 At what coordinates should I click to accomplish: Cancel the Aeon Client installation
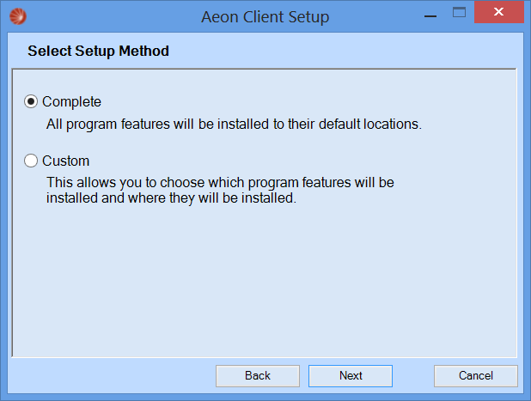click(x=476, y=375)
